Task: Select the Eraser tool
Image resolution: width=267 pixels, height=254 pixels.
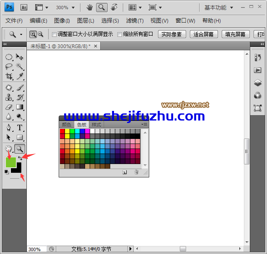Action: click(x=9, y=107)
